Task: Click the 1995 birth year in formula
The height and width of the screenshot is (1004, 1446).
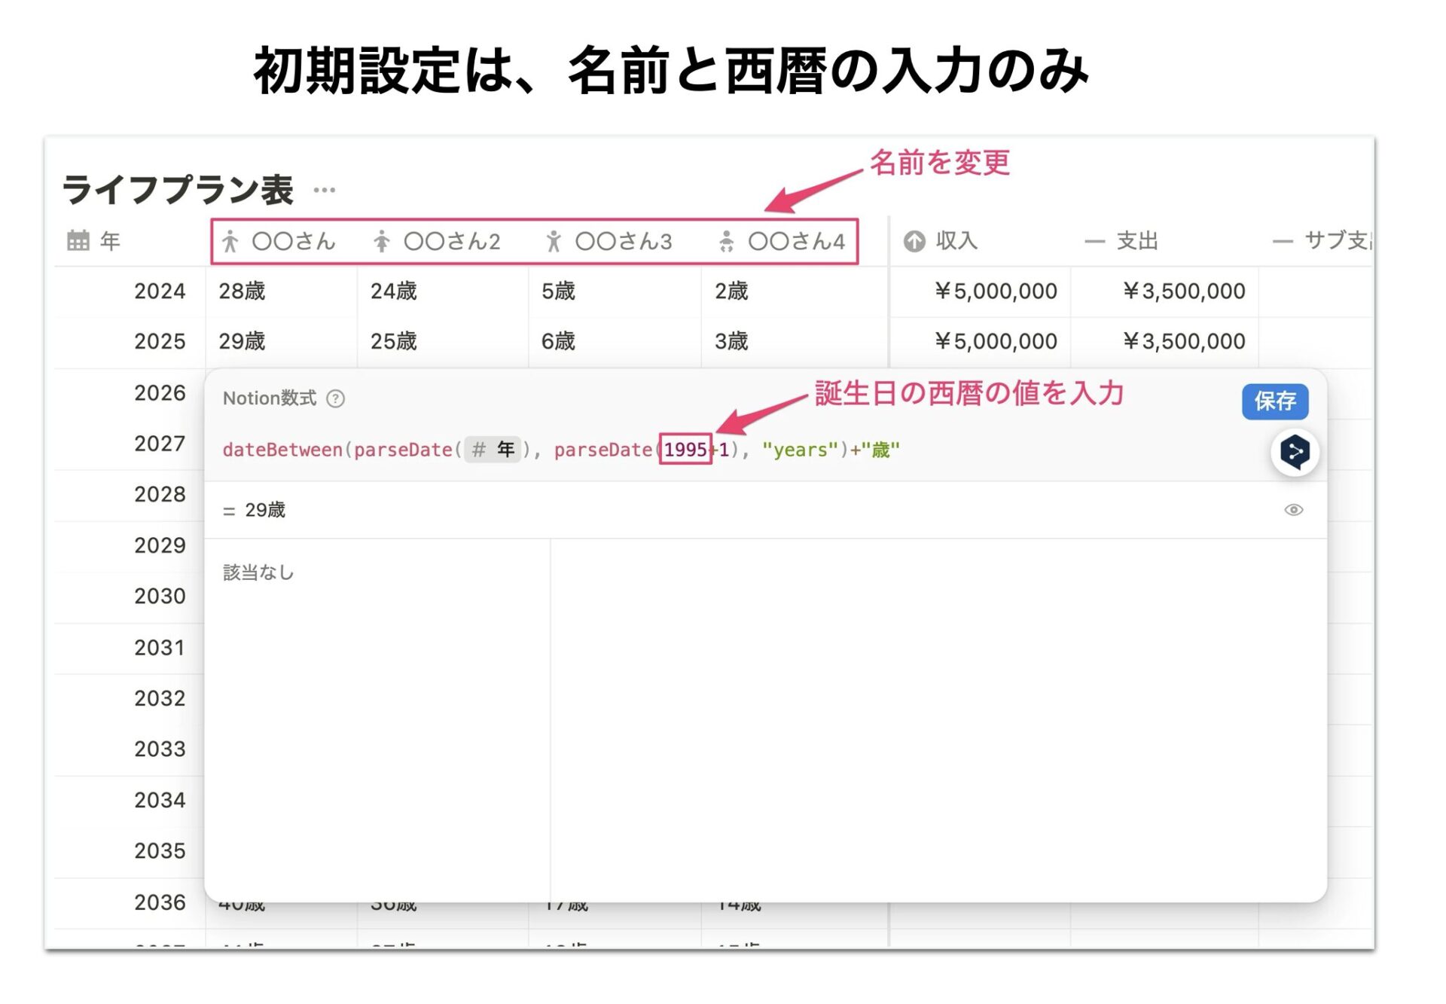Action: pyautogui.click(x=685, y=450)
